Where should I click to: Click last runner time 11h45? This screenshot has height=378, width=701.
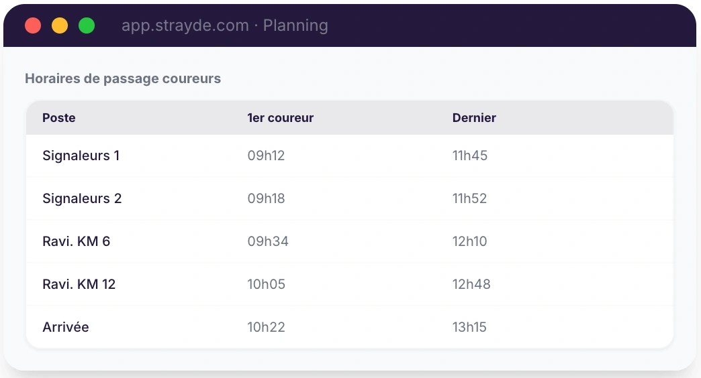tap(470, 155)
